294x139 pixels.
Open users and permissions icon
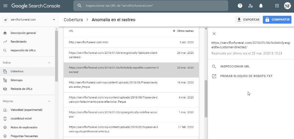click(x=250, y=6)
